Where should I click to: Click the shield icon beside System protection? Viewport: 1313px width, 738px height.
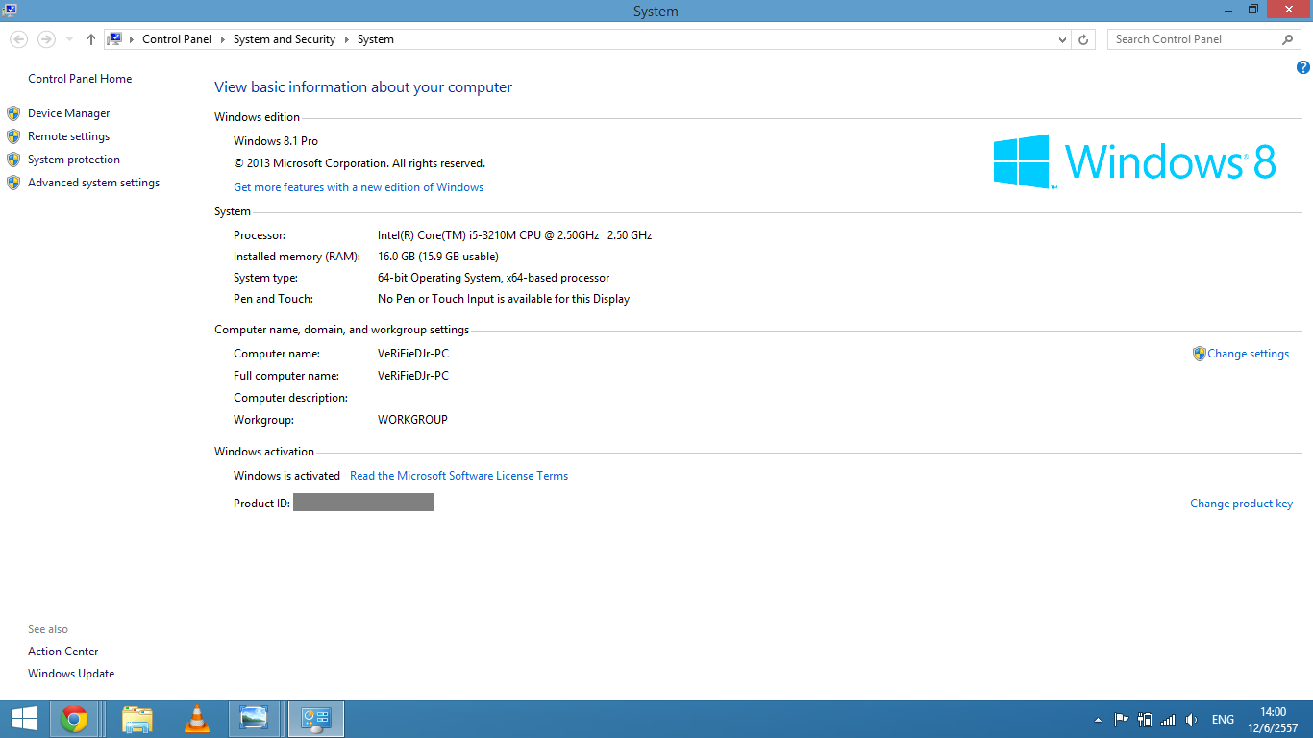(x=13, y=160)
